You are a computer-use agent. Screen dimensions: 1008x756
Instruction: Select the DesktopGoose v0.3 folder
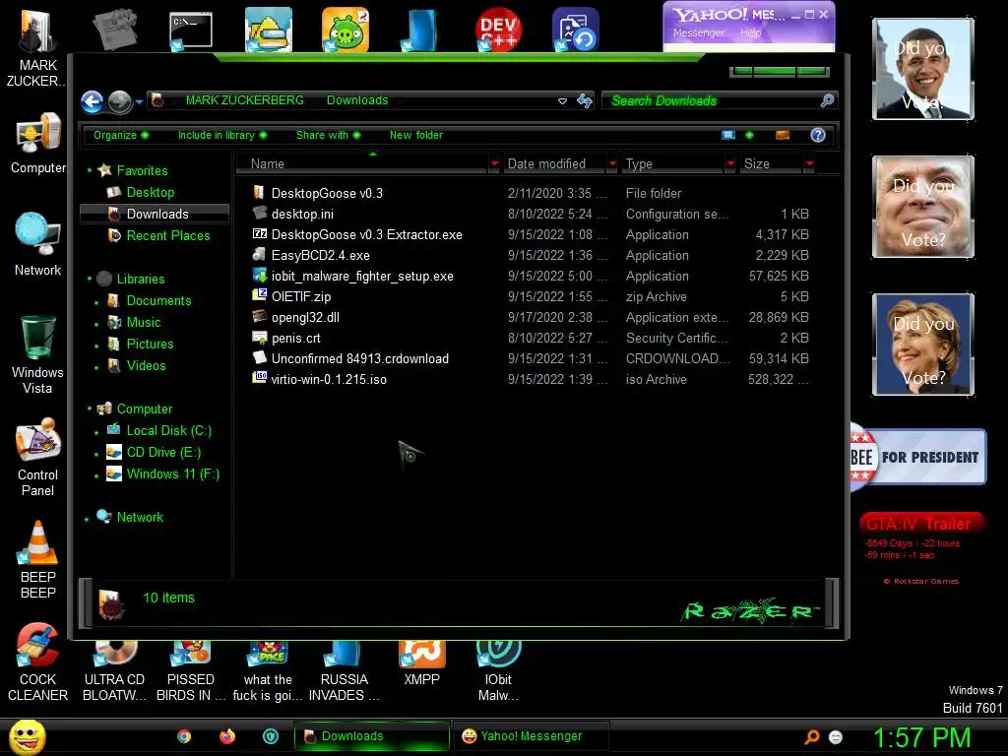pyautogui.click(x=327, y=194)
